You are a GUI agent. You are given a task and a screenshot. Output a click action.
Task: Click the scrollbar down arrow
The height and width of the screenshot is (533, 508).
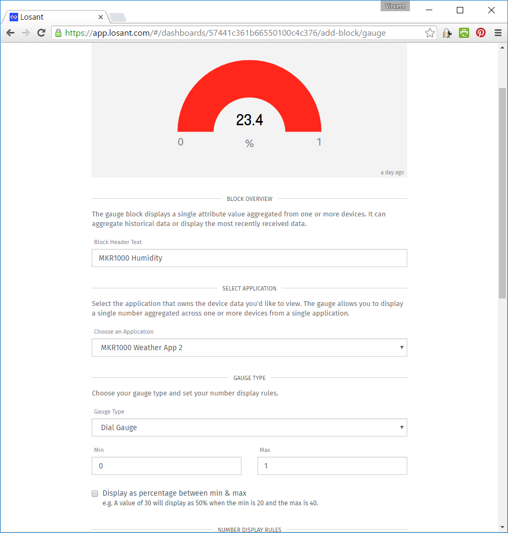point(502,527)
